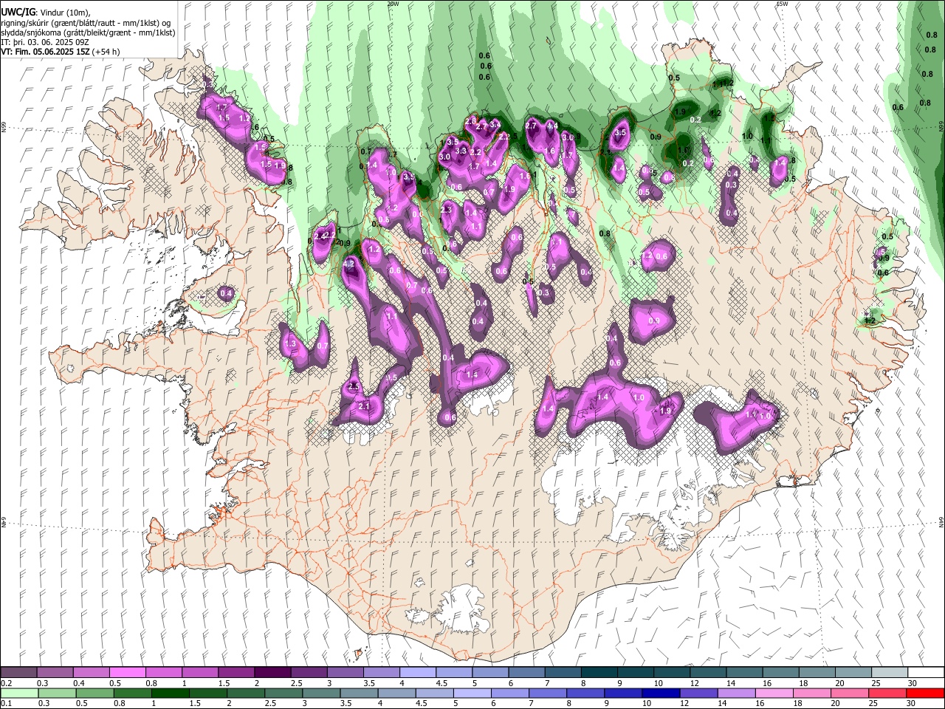The width and height of the screenshot is (945, 709).
Task: Click the 'Vindur (10m)' header text
Action: [x=65, y=13]
